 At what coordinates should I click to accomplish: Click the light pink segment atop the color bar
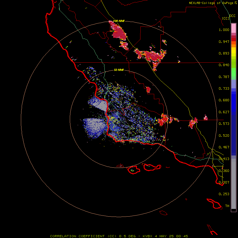point(234,28)
